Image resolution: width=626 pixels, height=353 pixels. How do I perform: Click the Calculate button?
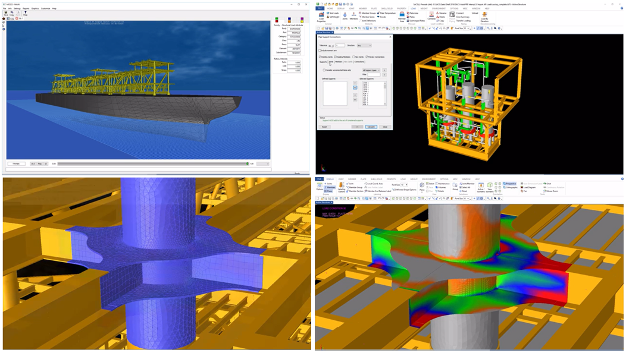click(x=371, y=127)
